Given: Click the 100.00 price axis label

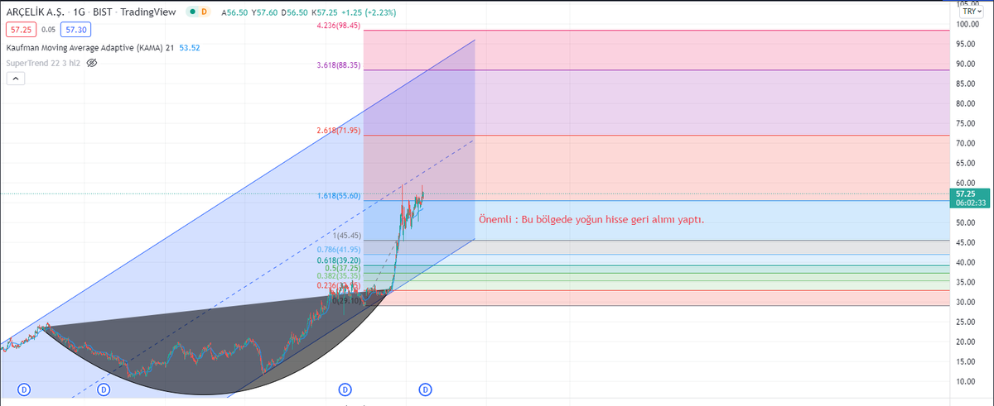Looking at the screenshot, I should (x=967, y=24).
